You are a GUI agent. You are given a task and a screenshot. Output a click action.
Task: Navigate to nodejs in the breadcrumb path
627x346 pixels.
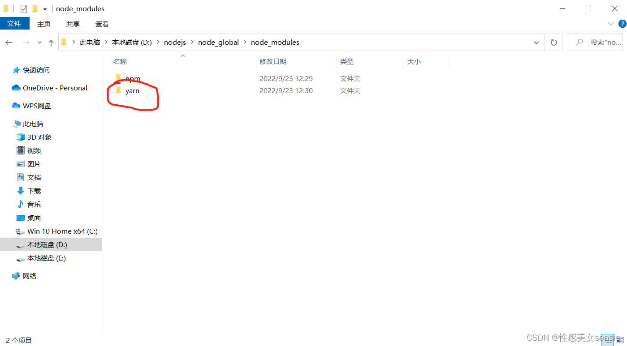(x=175, y=43)
